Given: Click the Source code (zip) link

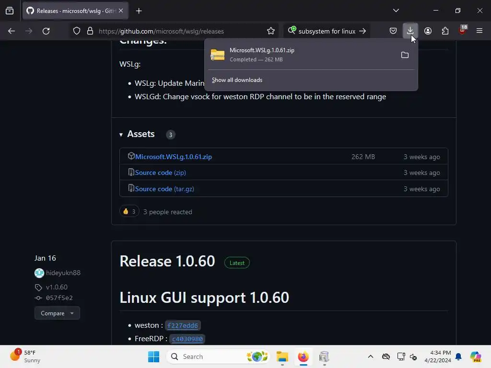Looking at the screenshot, I should pos(160,172).
